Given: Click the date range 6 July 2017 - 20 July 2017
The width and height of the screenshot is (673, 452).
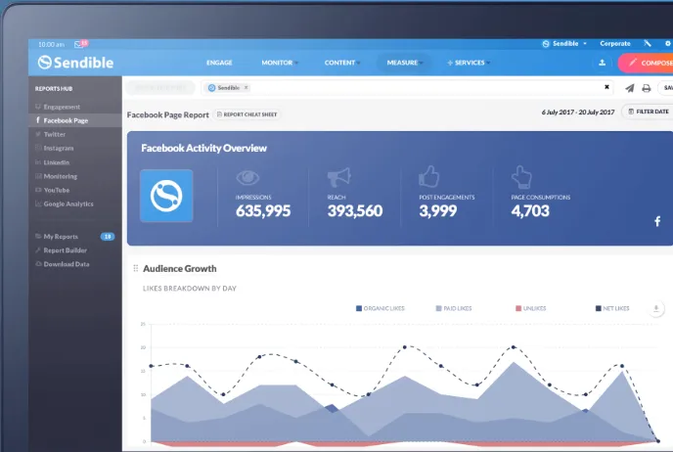Looking at the screenshot, I should tap(578, 113).
